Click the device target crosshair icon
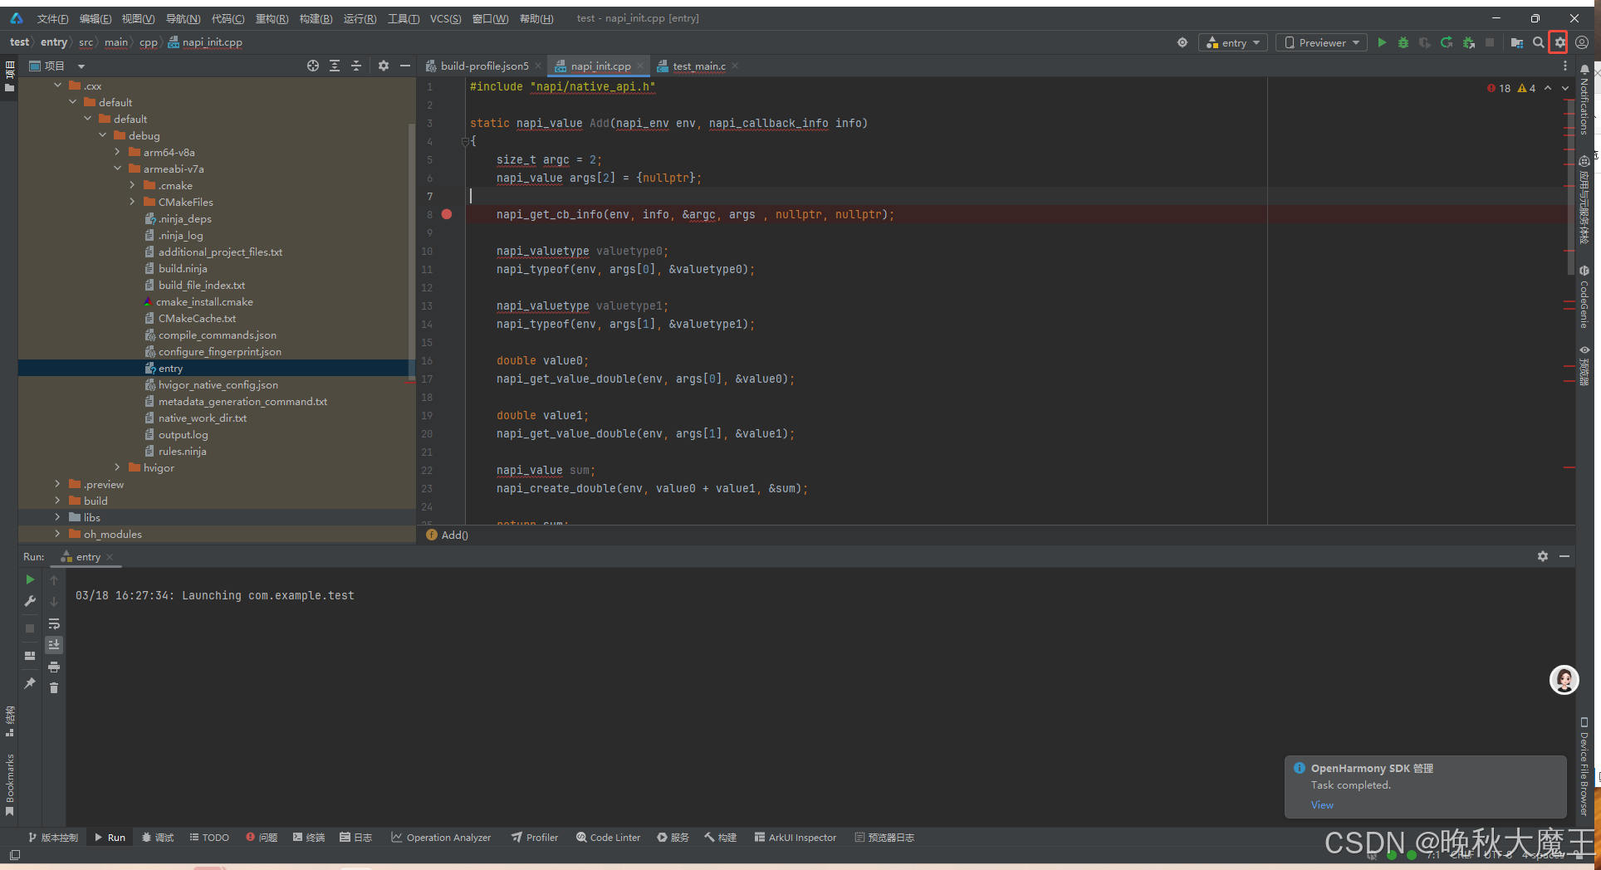 coord(1182,42)
